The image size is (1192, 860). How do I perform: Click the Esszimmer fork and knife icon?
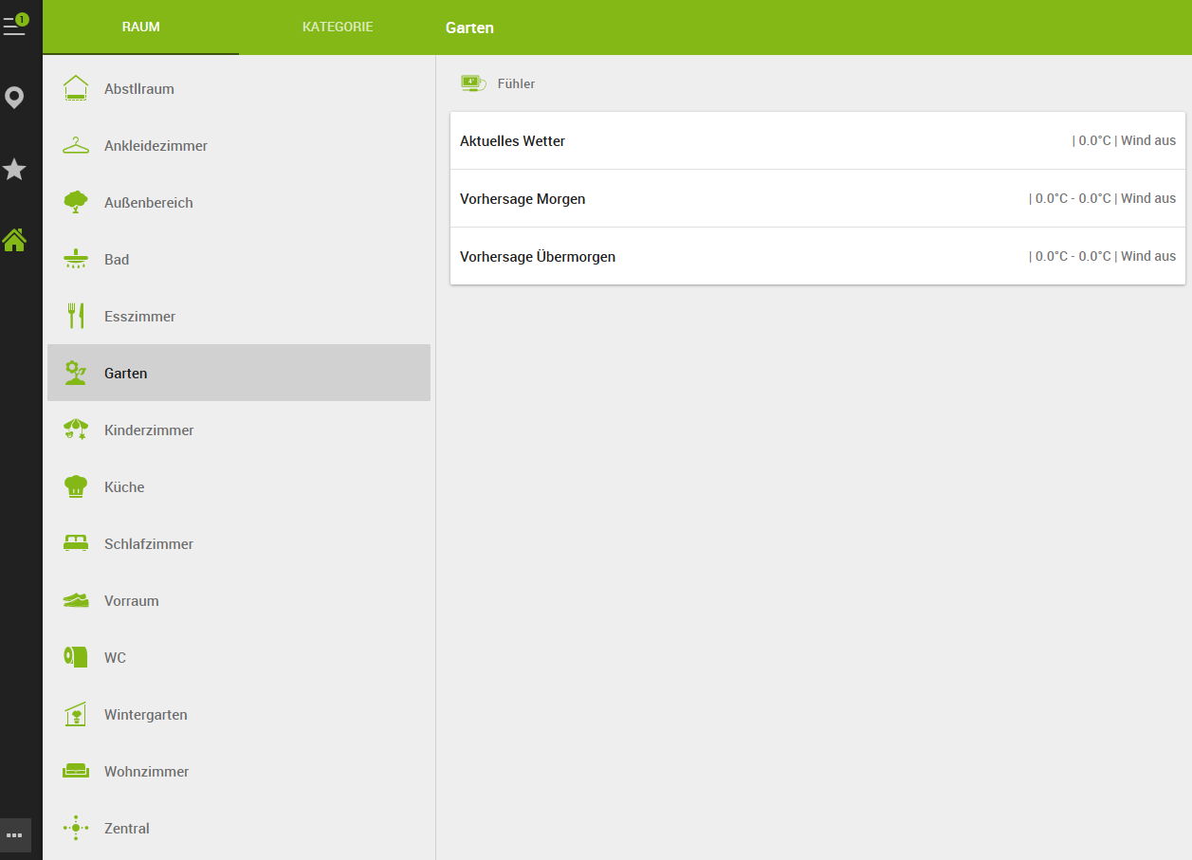pos(76,316)
